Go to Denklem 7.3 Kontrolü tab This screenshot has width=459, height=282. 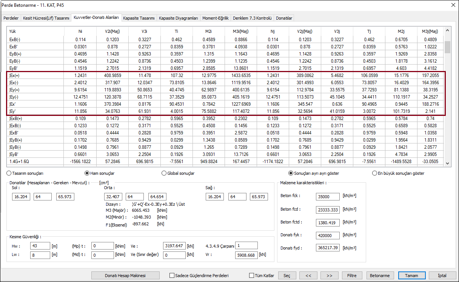pyautogui.click(x=252, y=18)
